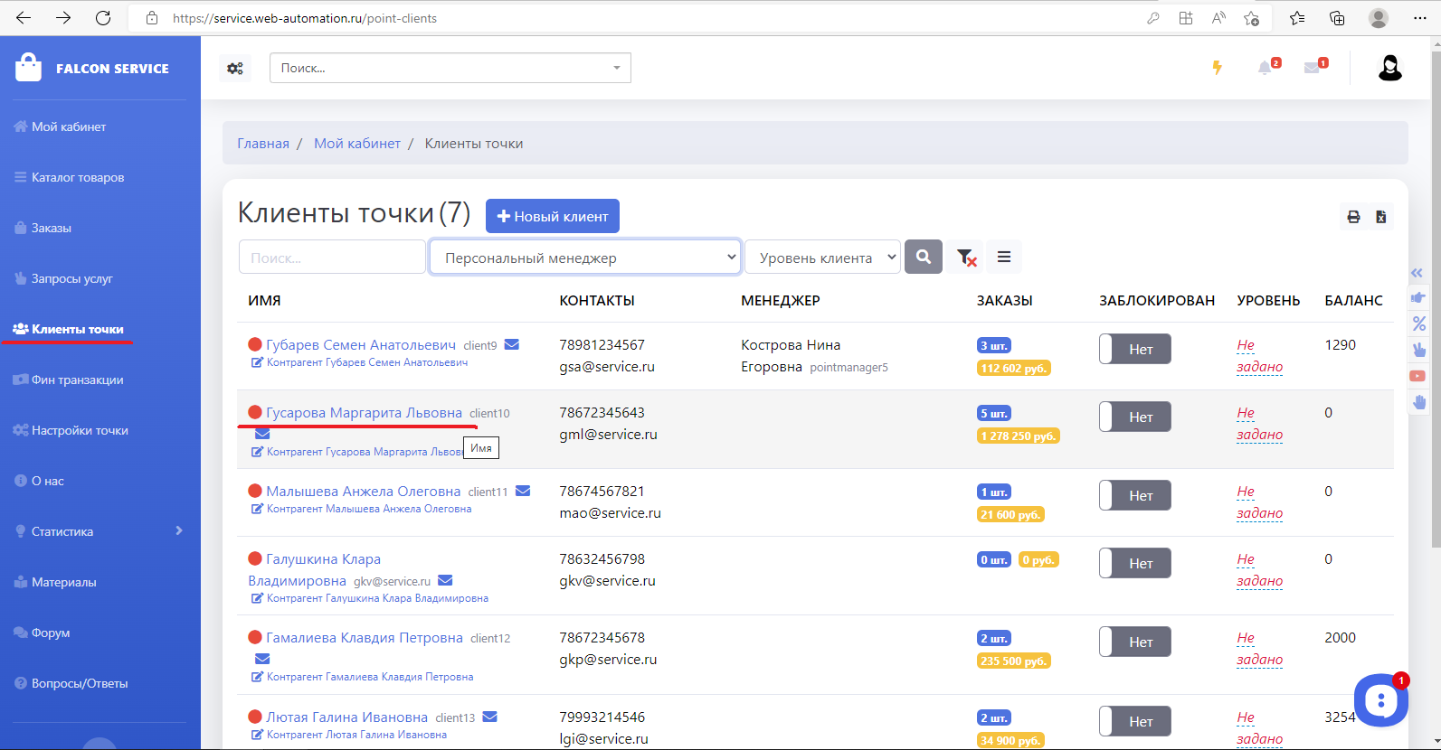
Task: Toggle the blocked switch for Губарев Семен
Action: point(1134,349)
